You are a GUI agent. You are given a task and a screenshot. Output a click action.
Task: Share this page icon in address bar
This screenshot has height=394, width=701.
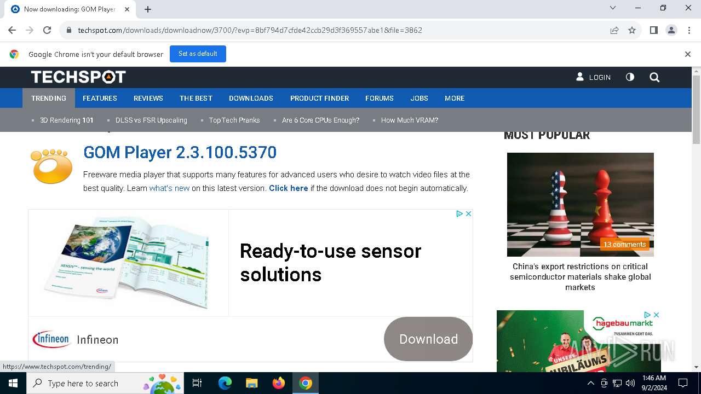[x=614, y=30]
